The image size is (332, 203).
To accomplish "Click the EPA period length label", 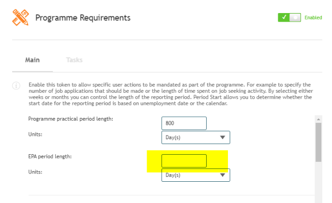I will pos(50,157).
